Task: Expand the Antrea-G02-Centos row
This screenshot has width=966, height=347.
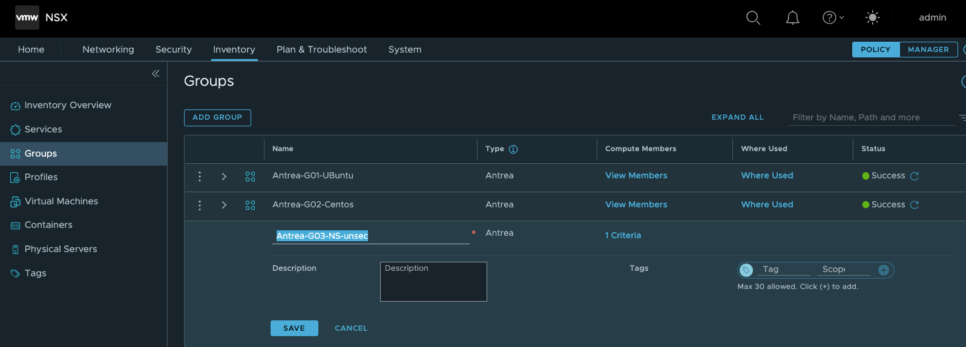Action: click(x=224, y=206)
